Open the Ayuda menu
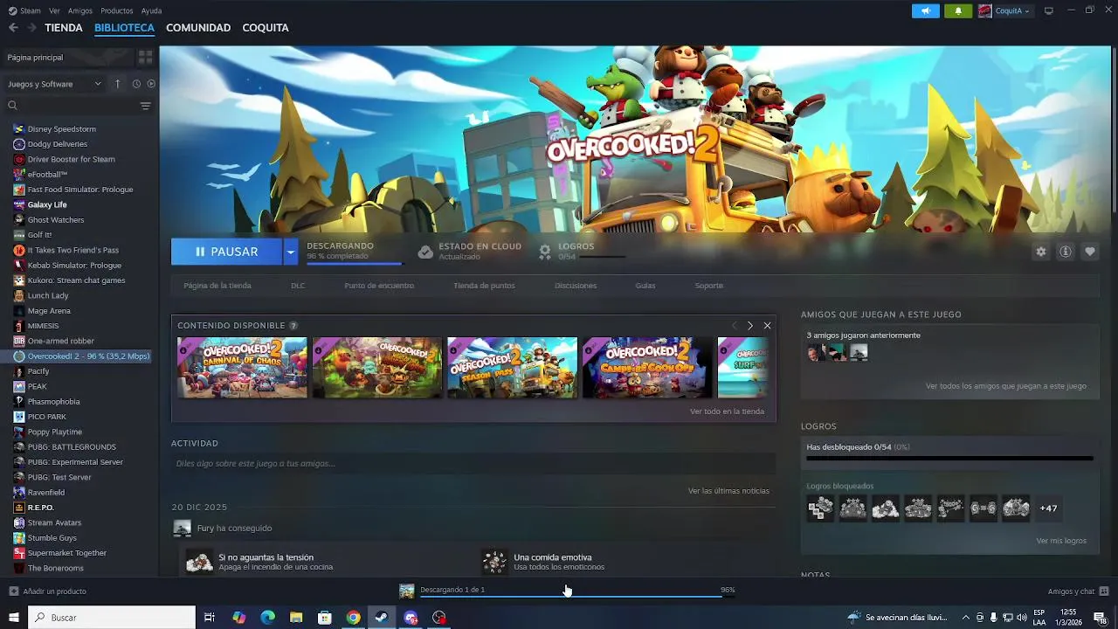 151,10
